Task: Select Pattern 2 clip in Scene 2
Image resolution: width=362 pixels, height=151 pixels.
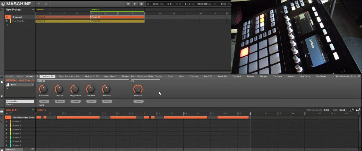Action: tap(117, 17)
